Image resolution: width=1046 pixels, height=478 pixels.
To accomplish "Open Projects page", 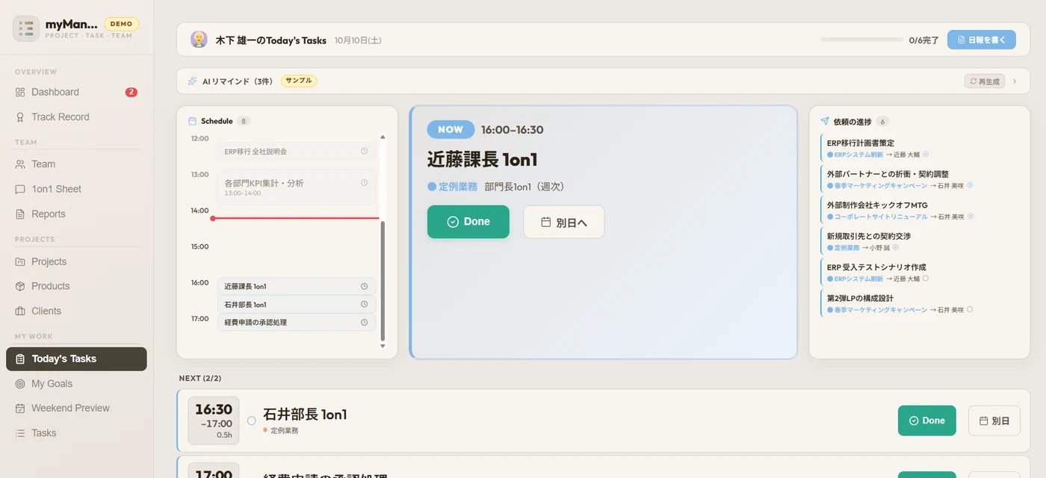I will 76,261.
